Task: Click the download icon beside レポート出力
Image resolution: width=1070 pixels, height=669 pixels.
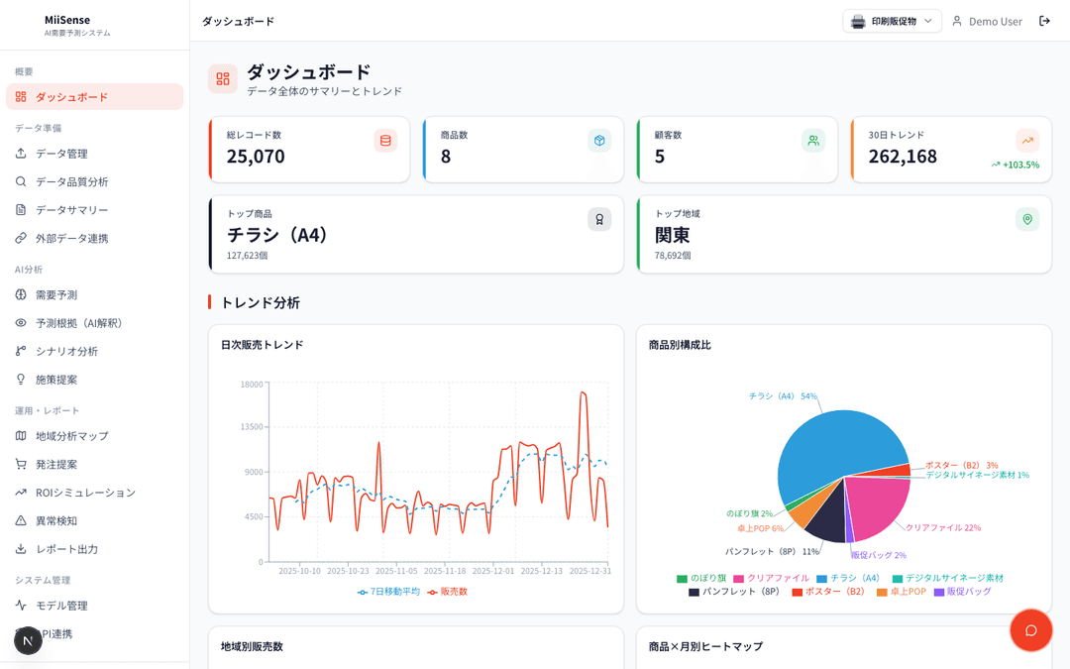Action: click(x=21, y=549)
